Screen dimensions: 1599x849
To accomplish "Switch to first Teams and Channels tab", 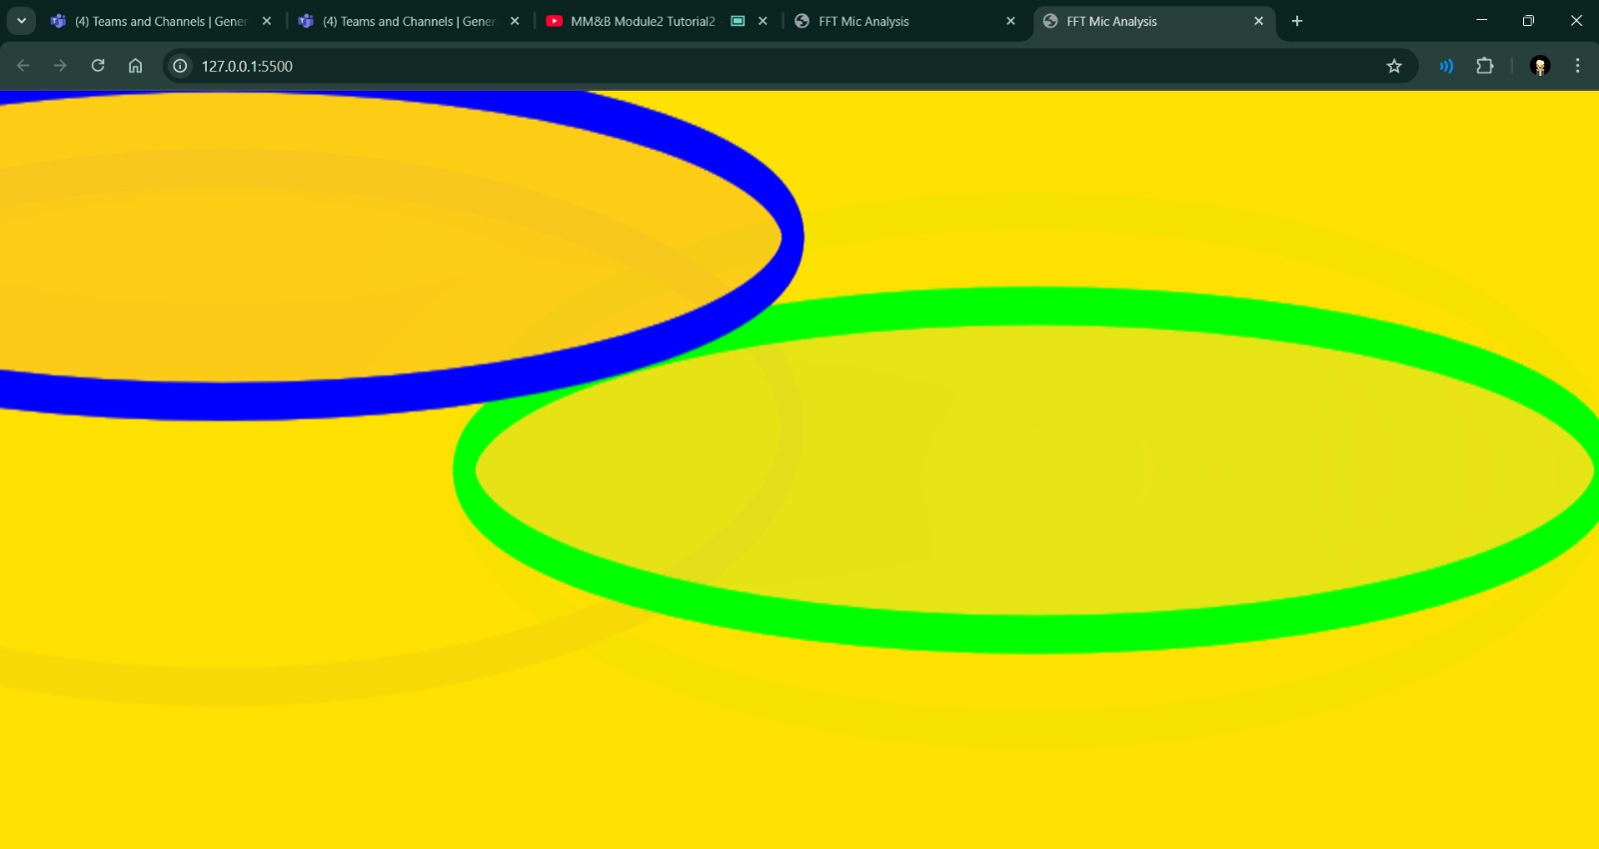I will tap(160, 21).
